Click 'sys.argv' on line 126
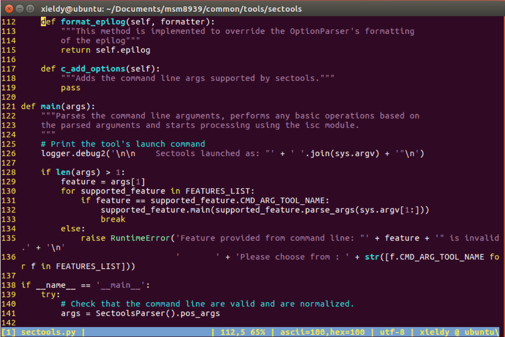 355,153
